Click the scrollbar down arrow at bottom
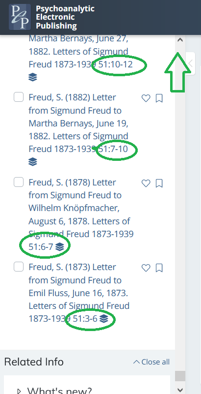 pyautogui.click(x=180, y=390)
